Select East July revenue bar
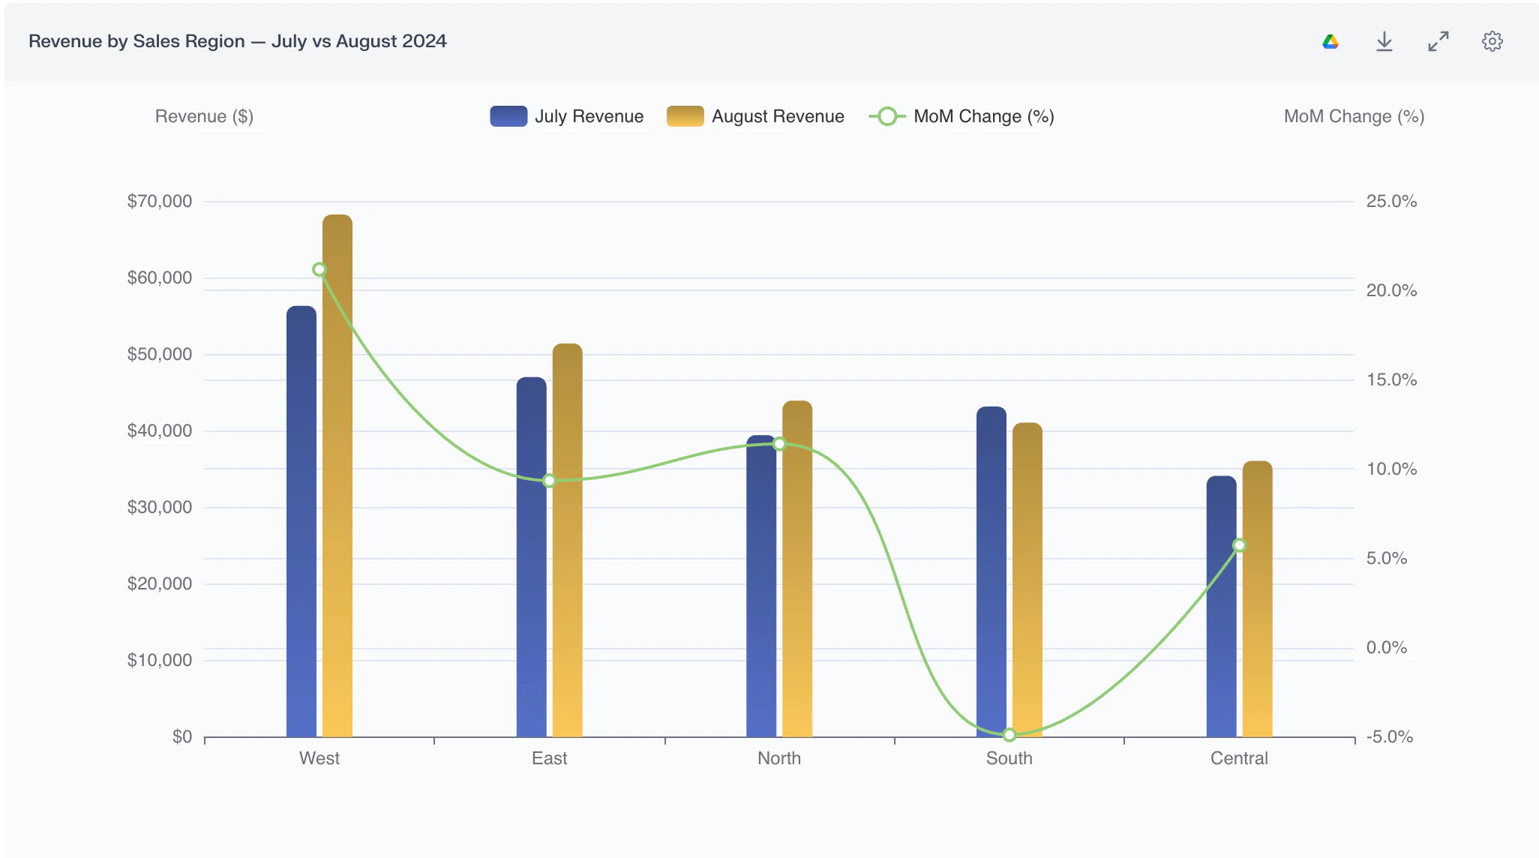 532,557
